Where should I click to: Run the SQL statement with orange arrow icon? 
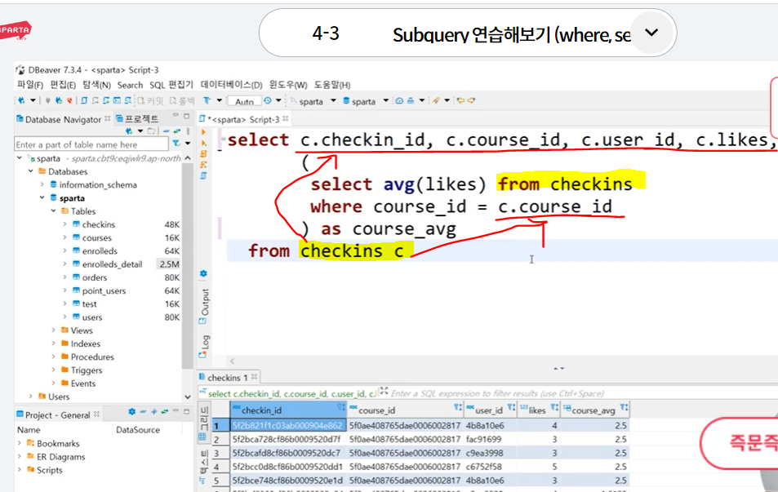(x=203, y=132)
